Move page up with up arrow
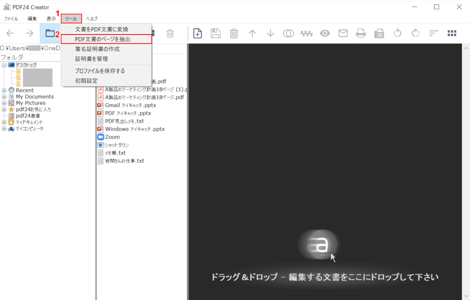This screenshot has width=470, height=300. point(252,33)
